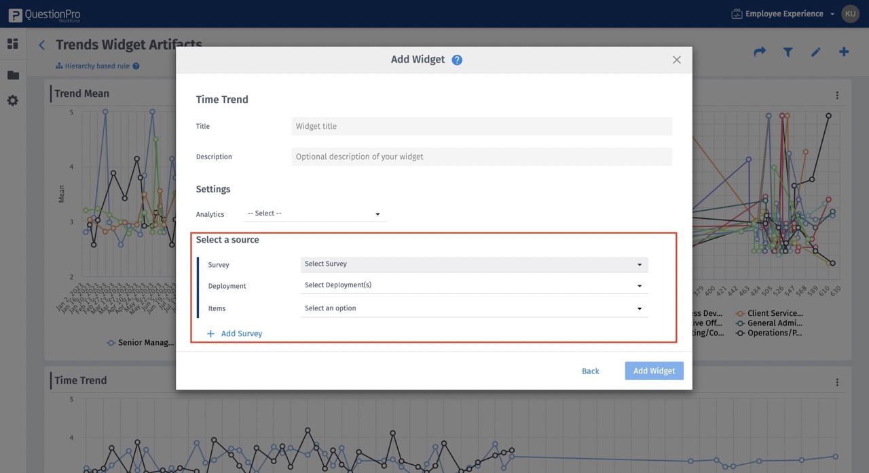
Task: Open the Analytics Select dropdown
Action: coord(315,213)
